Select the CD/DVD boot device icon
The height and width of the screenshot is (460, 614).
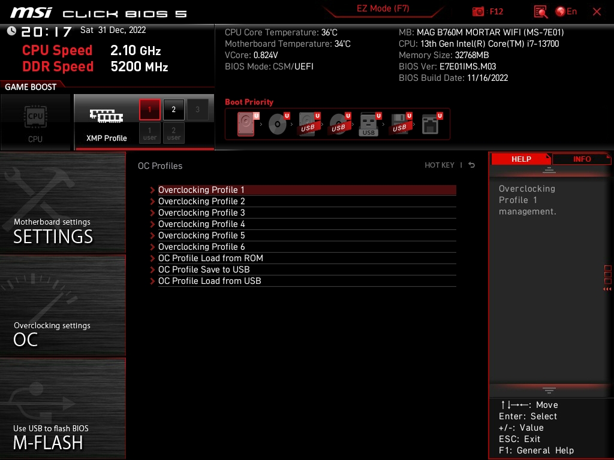pos(278,124)
